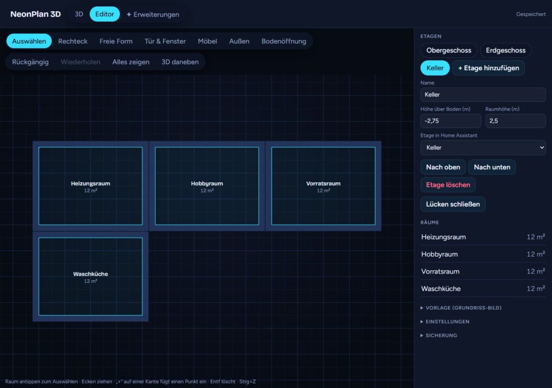Open the Erweiterungen extensions tab
Viewport: 552px width, 388px height.
pyautogui.click(x=153, y=15)
